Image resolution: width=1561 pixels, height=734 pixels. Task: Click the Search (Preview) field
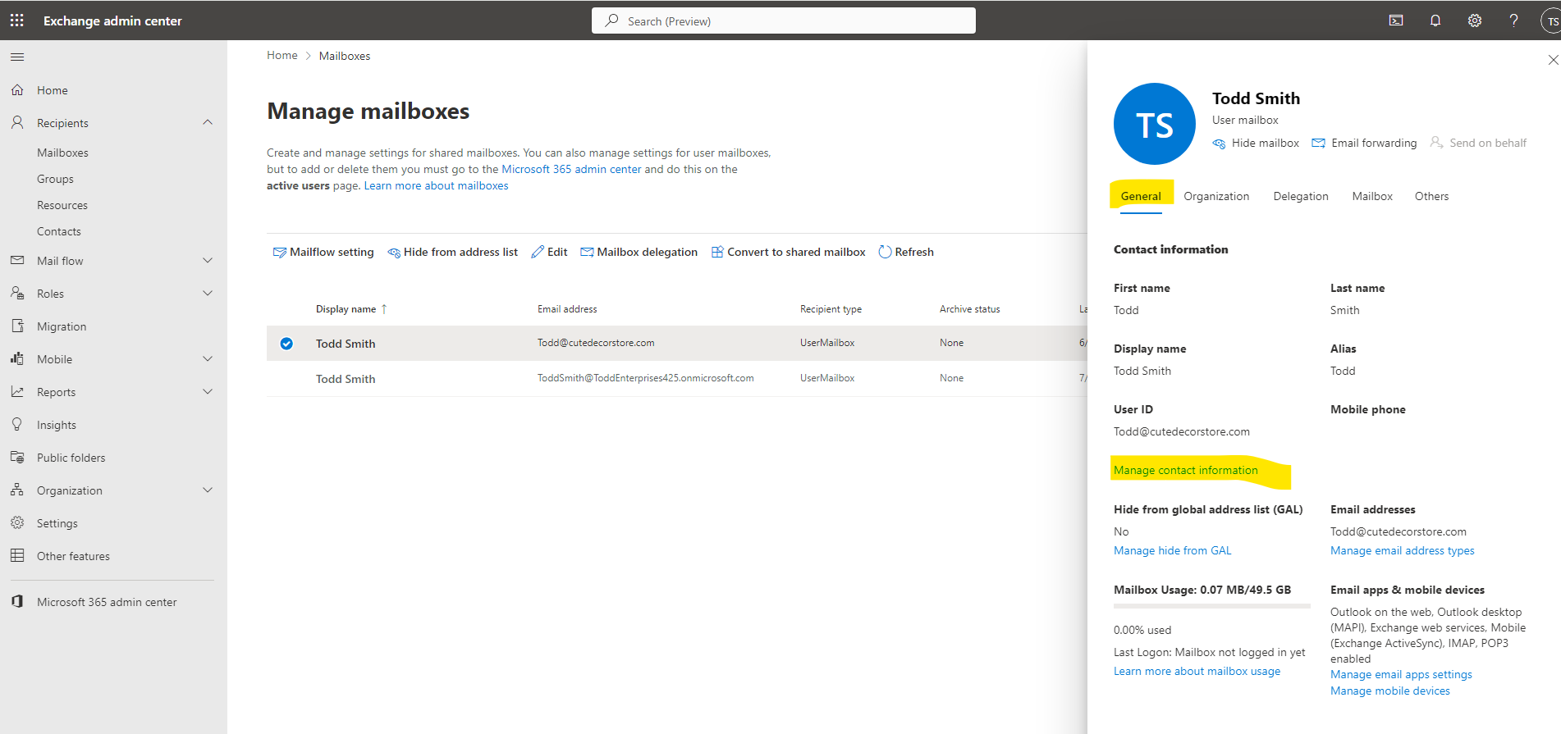(783, 21)
